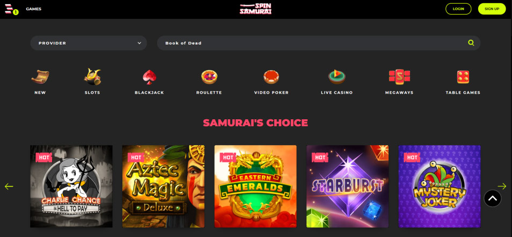Open the Table Games dice icon
This screenshot has height=237, width=512.
click(x=463, y=77)
